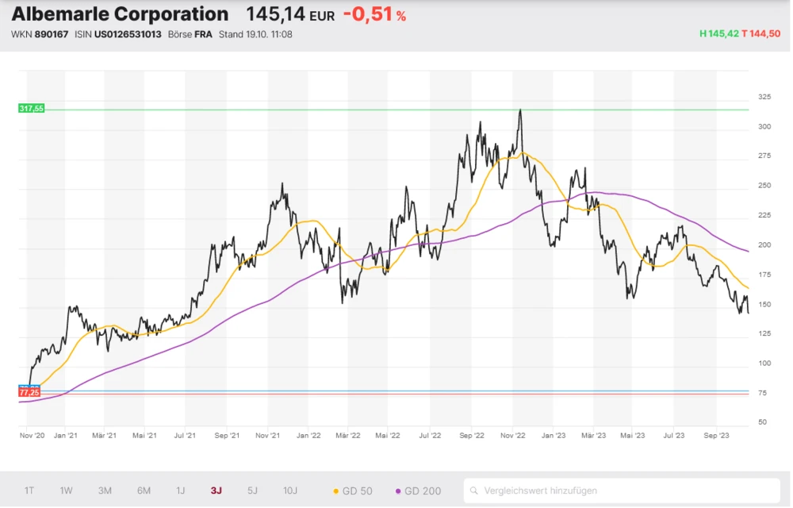Click the magnifier search icon

[x=475, y=491]
